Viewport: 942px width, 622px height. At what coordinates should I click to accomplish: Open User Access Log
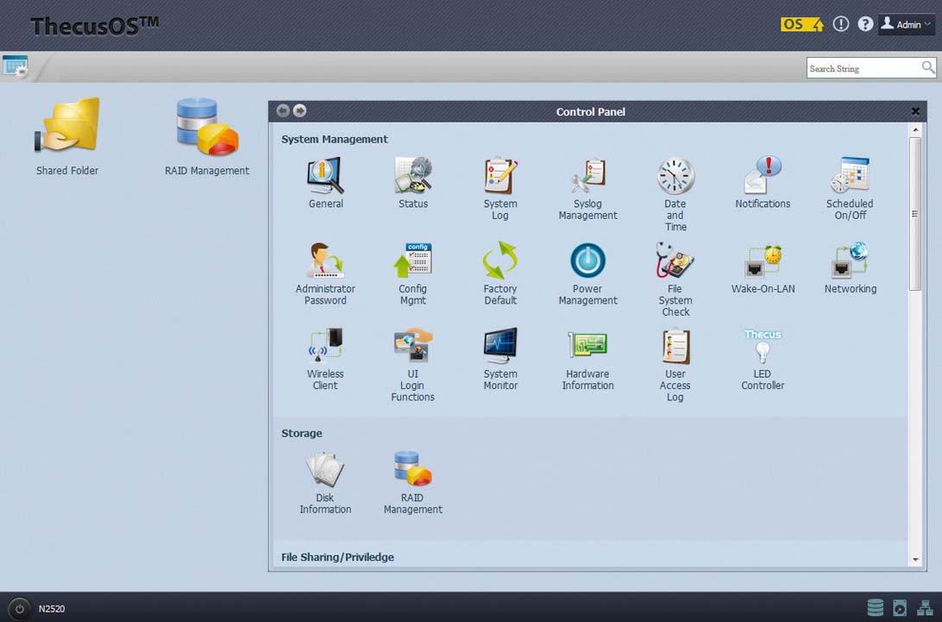[675, 346]
